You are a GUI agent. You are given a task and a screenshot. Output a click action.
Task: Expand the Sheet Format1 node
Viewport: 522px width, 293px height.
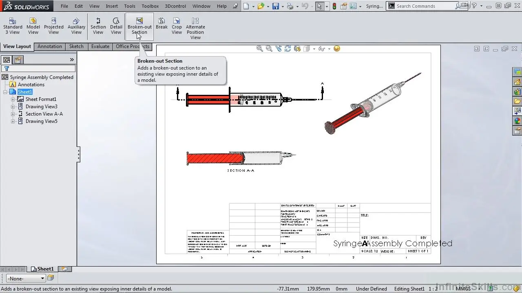[x=13, y=99]
